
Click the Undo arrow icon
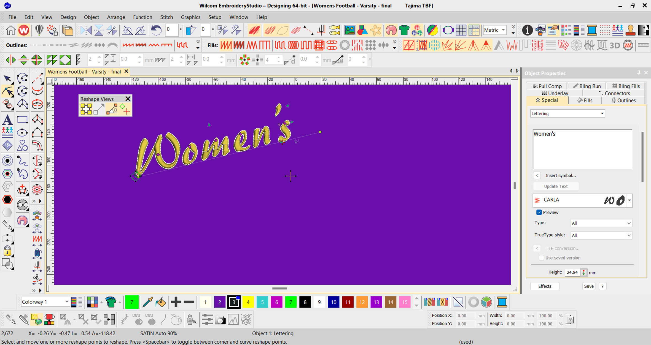(156, 30)
